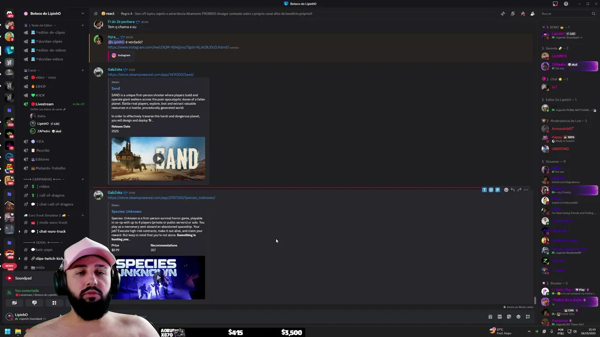Toggle notification settings bell in header
Viewport: 600px width, 337px height.
[513, 14]
